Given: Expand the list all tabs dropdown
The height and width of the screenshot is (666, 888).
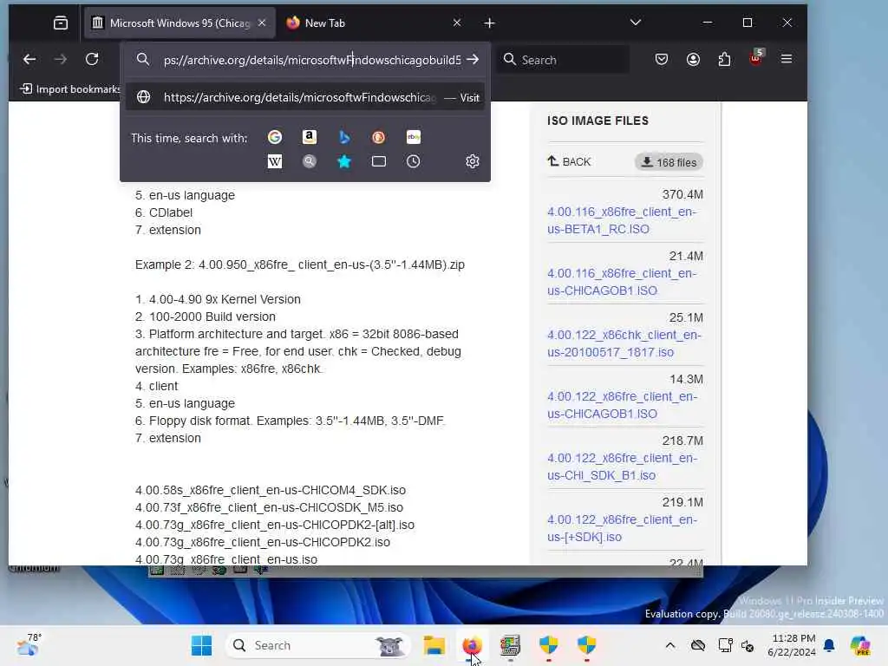Looking at the screenshot, I should tap(636, 23).
